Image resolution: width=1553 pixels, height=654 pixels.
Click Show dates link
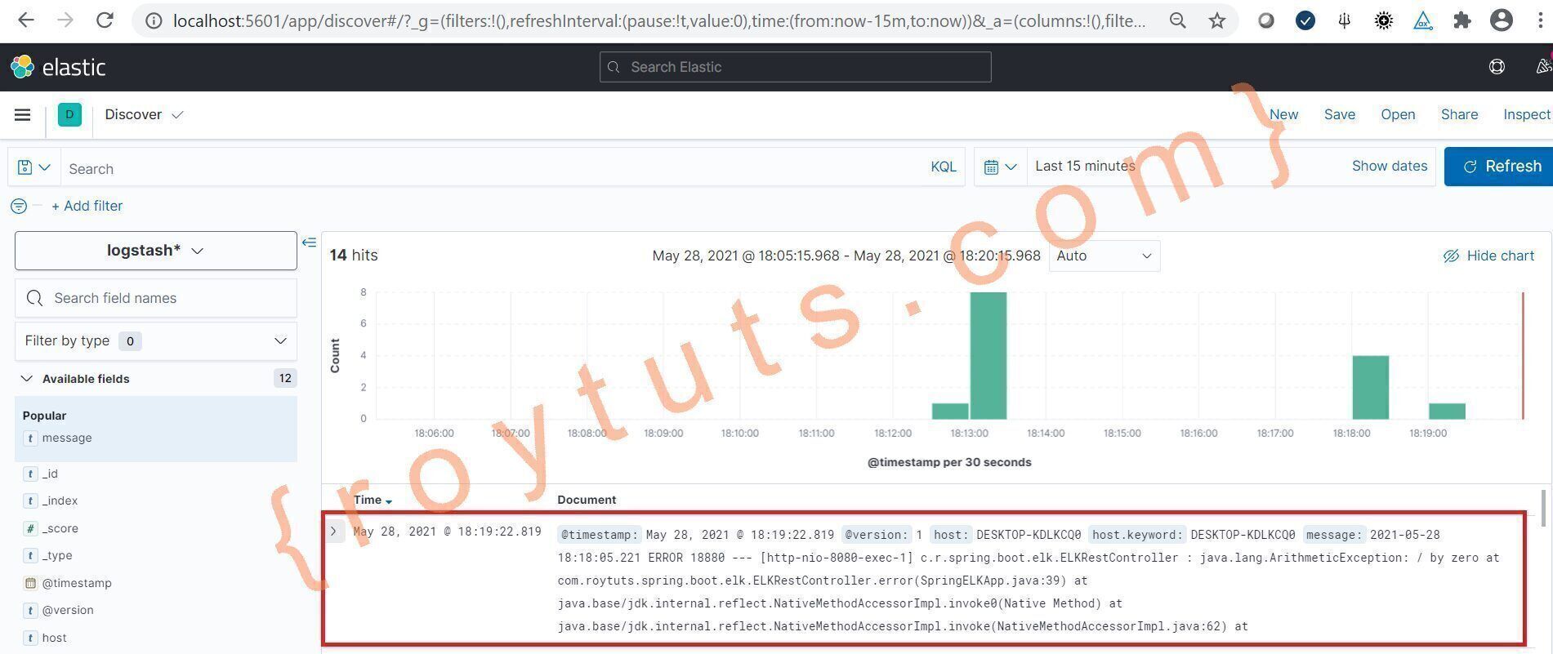coord(1390,167)
